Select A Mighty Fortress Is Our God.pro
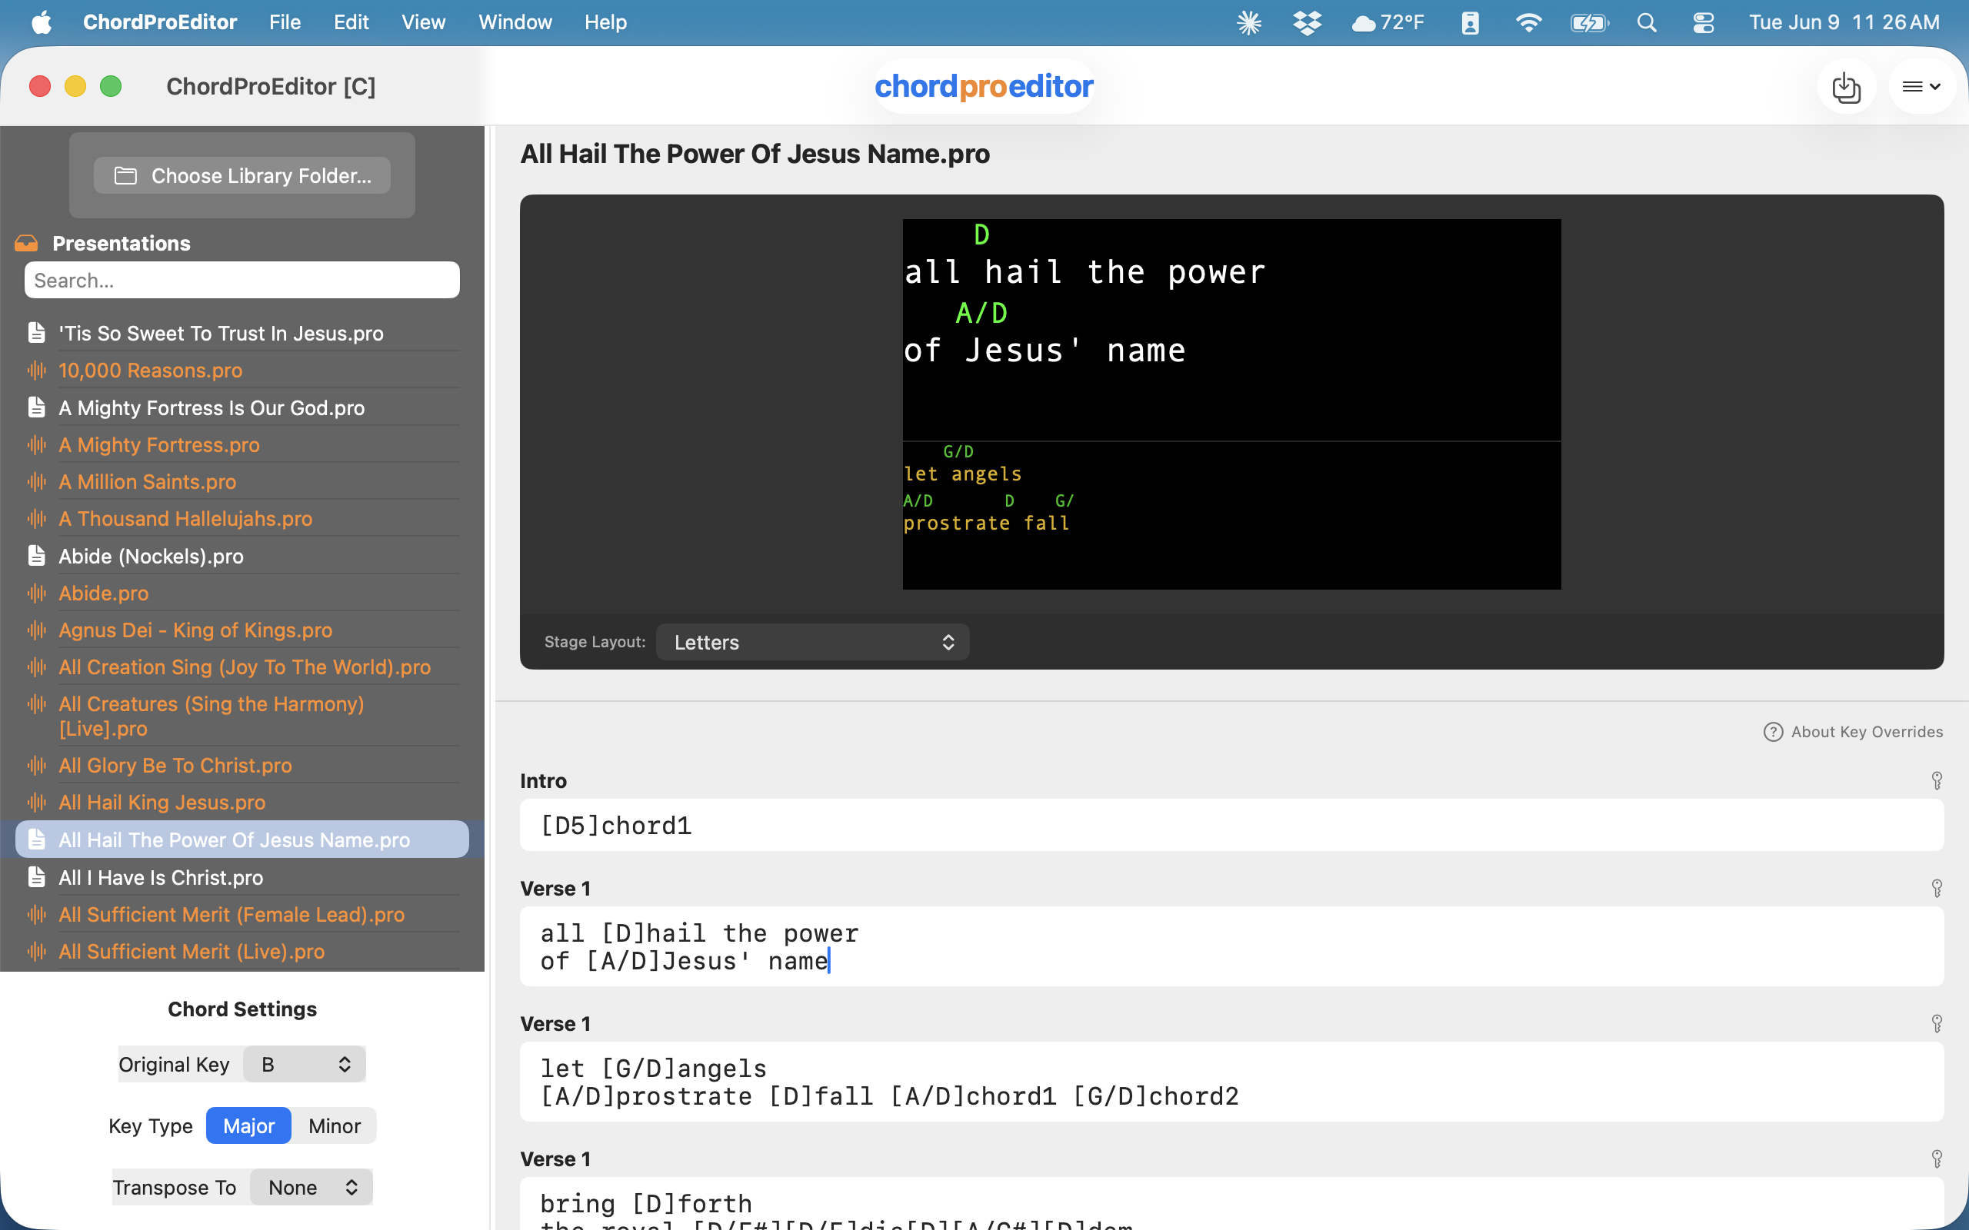Viewport: 1969px width, 1230px height. pyautogui.click(x=242, y=407)
